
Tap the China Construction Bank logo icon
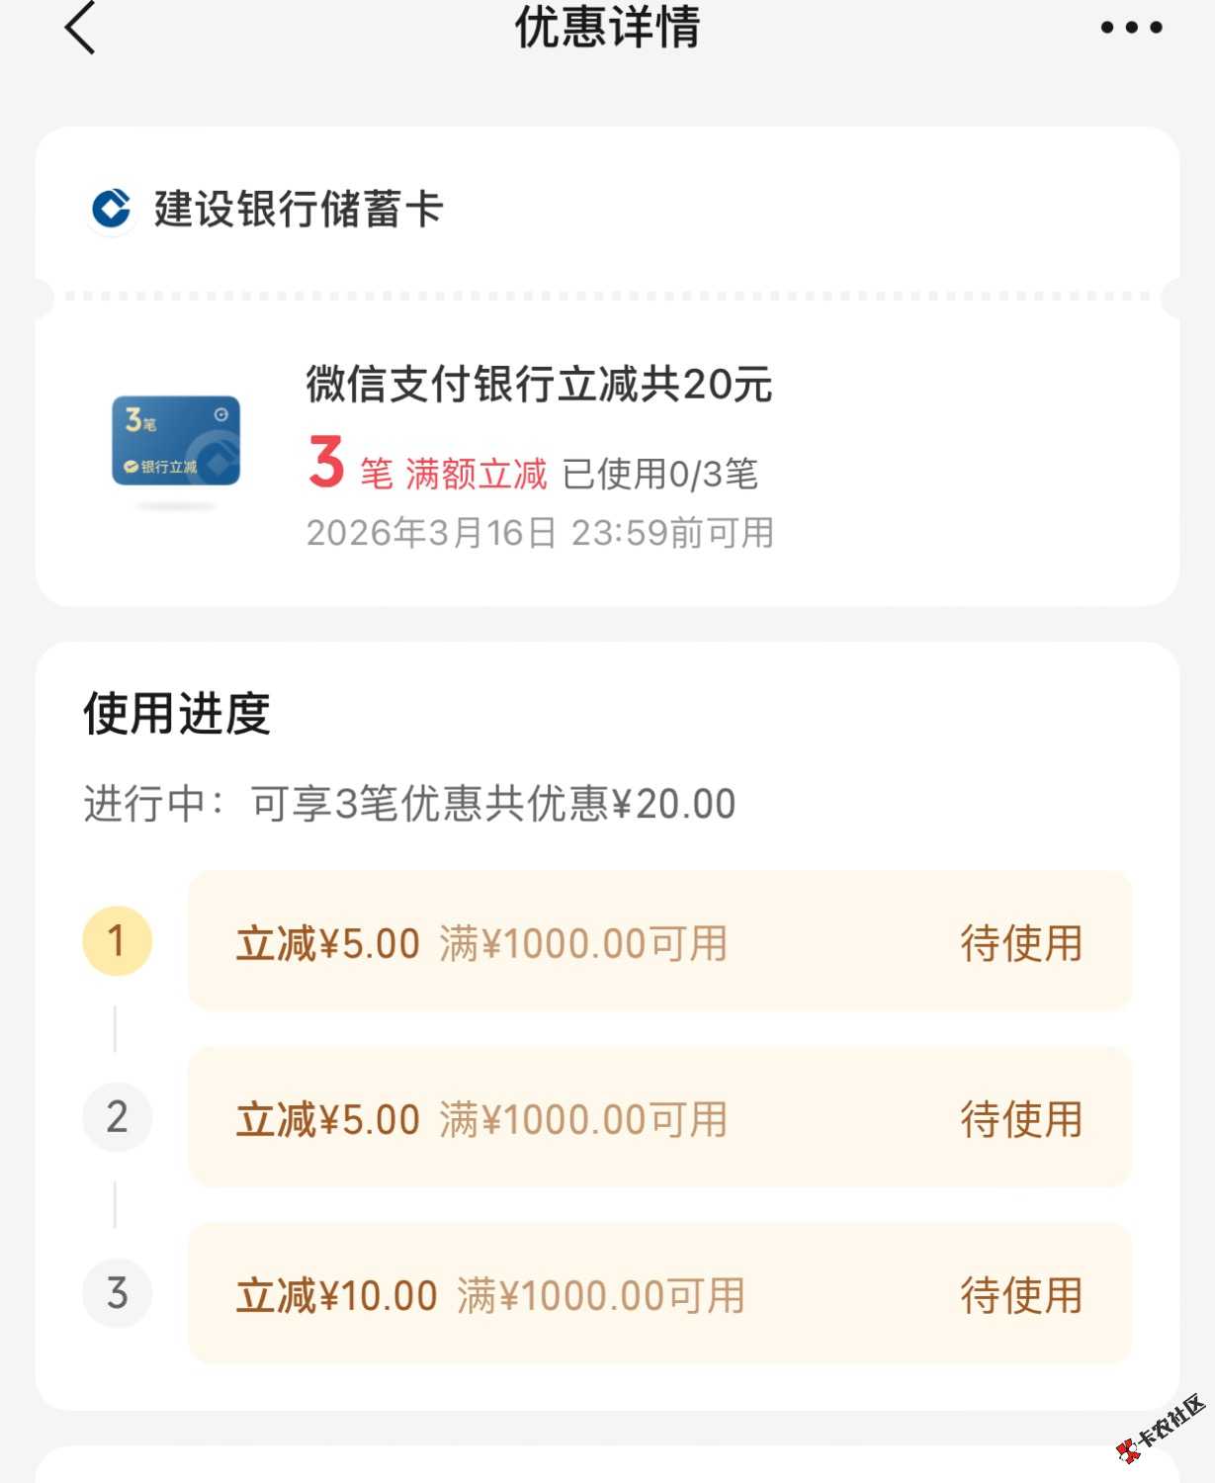111,209
